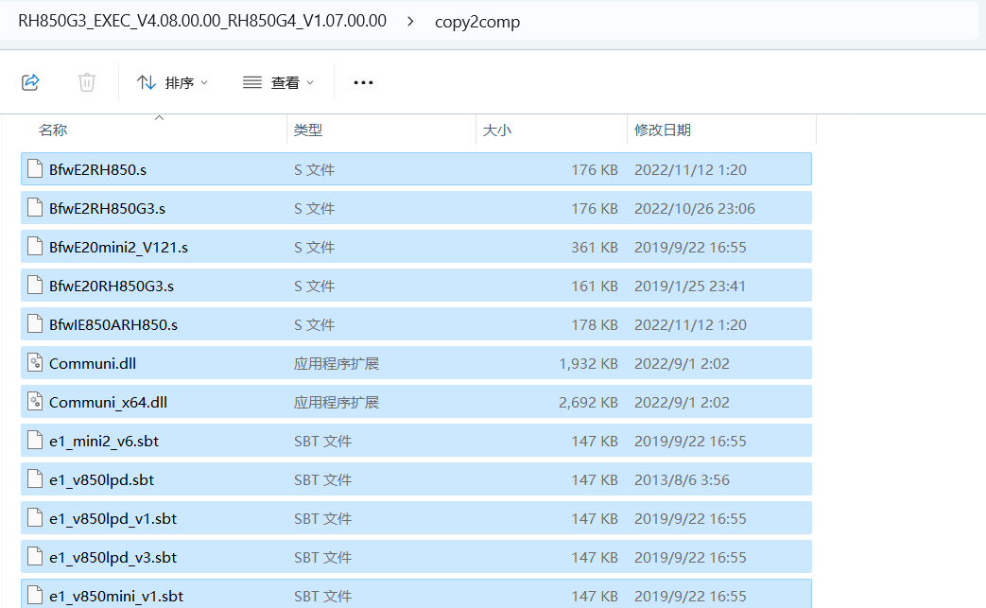Screen dimensions: 986x608
Task: Click the Communi.dll file icon
Action: click(x=35, y=363)
